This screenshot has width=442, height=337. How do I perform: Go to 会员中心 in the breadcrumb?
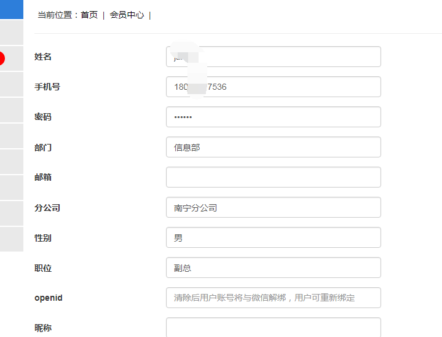[x=127, y=15]
